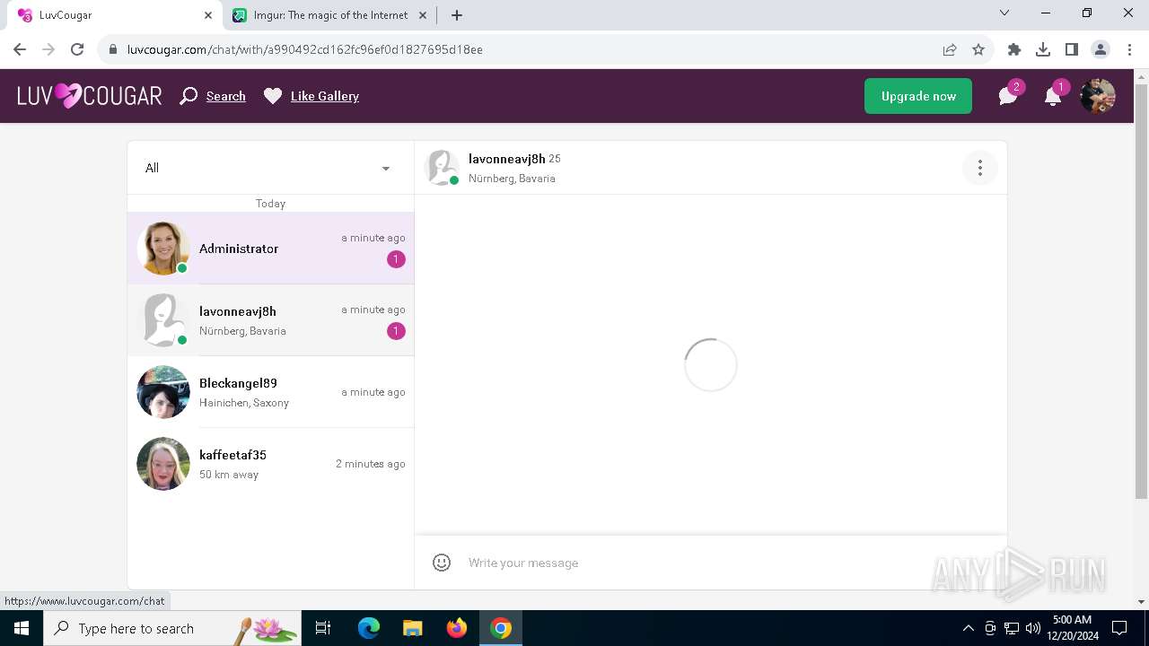The height and width of the screenshot is (646, 1149).
Task: Close the LuvCougar tab
Action: click(208, 15)
